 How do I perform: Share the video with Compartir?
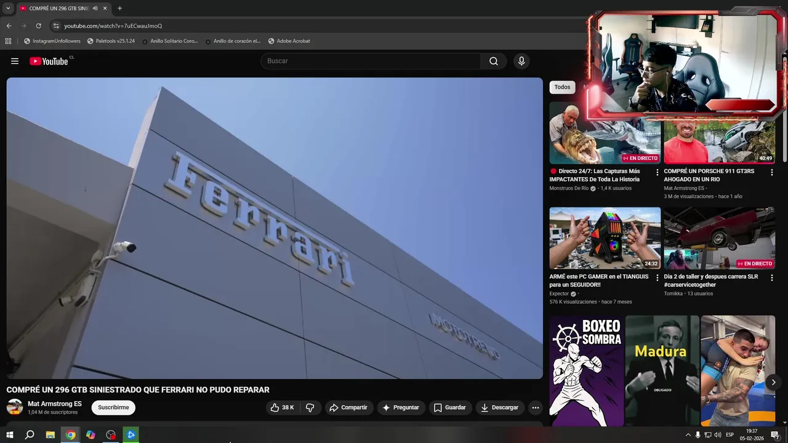click(348, 407)
